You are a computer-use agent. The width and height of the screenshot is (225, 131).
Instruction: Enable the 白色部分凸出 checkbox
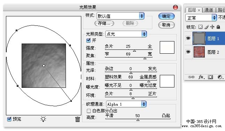89,111
